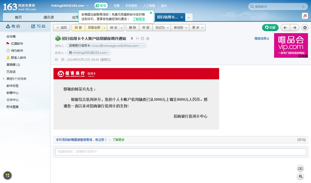Click the 回复 reply button

point(78,28)
